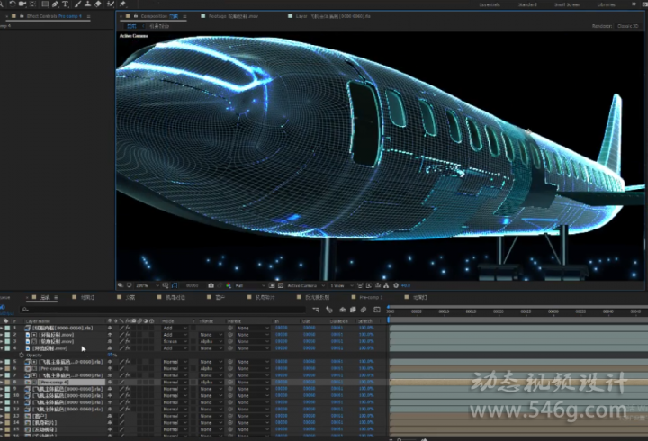648x441 pixels.
Task: Open the Active Camera view dropdown
Action: [305, 285]
